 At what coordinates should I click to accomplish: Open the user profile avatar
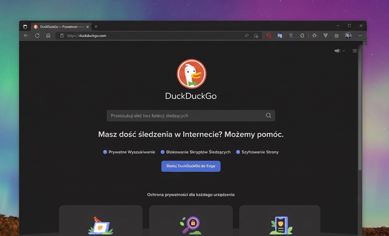coord(348,36)
